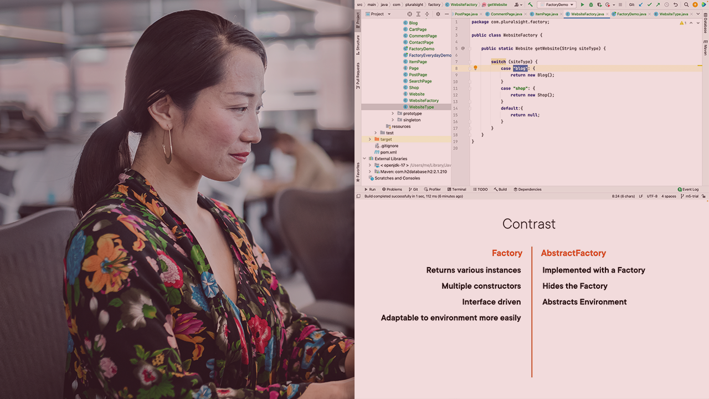This screenshot has width=709, height=399.
Task: Start debugging with the bug icon
Action: tap(591, 4)
